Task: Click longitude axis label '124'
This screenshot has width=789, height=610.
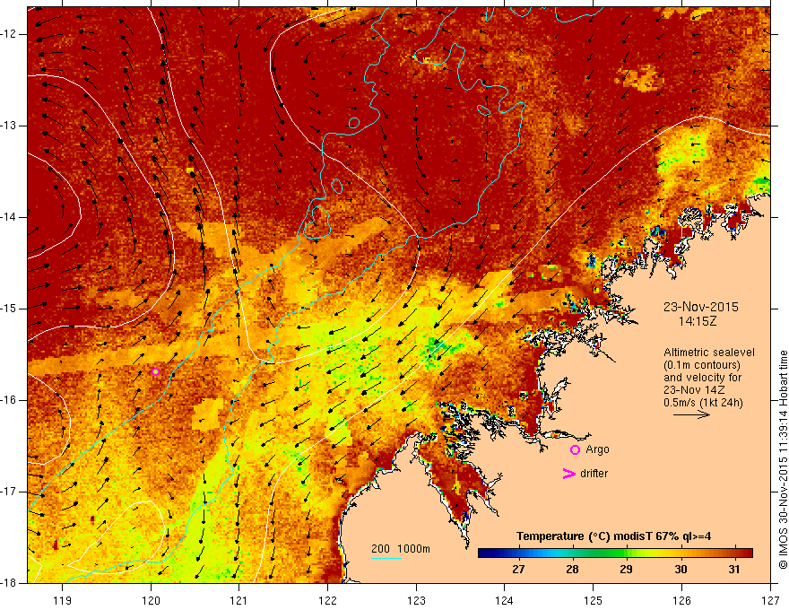Action: point(505,601)
